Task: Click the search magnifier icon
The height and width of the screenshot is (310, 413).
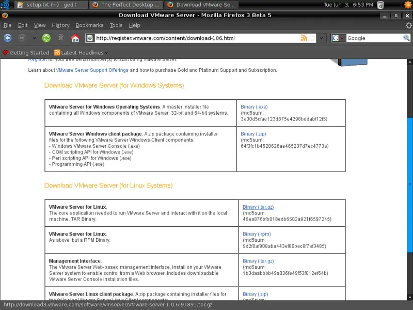Action: (406, 38)
